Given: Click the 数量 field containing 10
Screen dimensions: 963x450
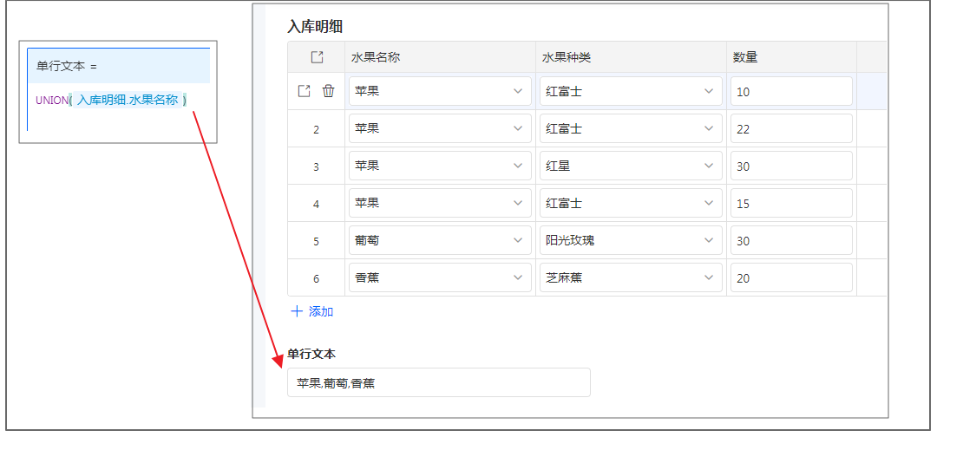Looking at the screenshot, I should click(790, 91).
